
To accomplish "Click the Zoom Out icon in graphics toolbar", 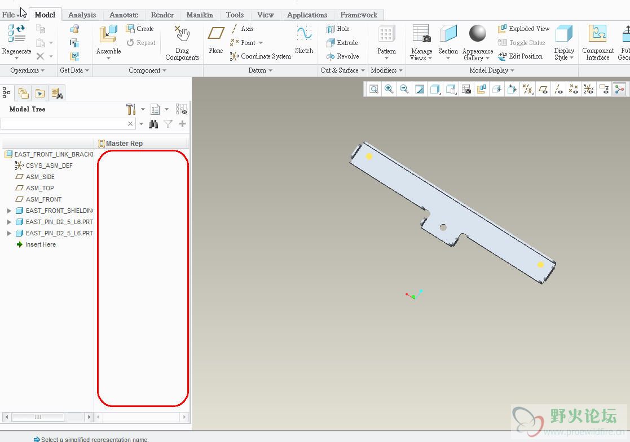I will pos(404,89).
